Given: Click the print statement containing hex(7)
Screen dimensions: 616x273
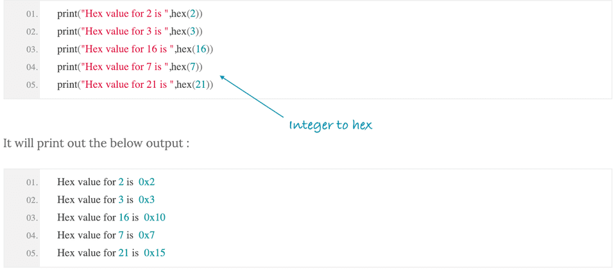Looking at the screenshot, I should pos(130,67).
